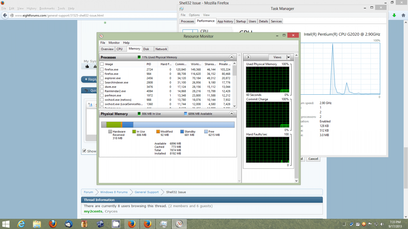This screenshot has height=229, width=408.
Task: Click the Reply button on the forum page
Action: (x=89, y=79)
